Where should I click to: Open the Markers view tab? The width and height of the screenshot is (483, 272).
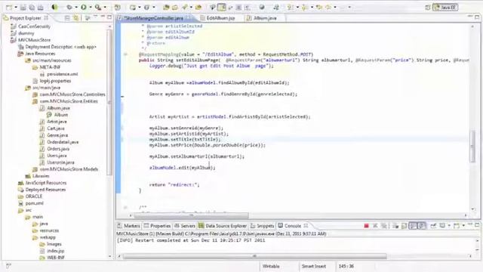click(129, 226)
